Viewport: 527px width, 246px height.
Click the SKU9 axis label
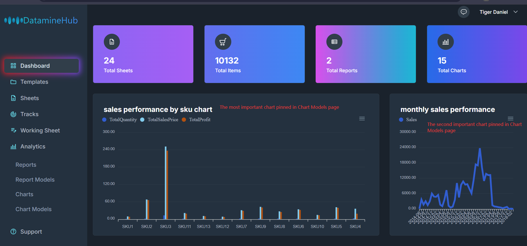click(x=261, y=227)
